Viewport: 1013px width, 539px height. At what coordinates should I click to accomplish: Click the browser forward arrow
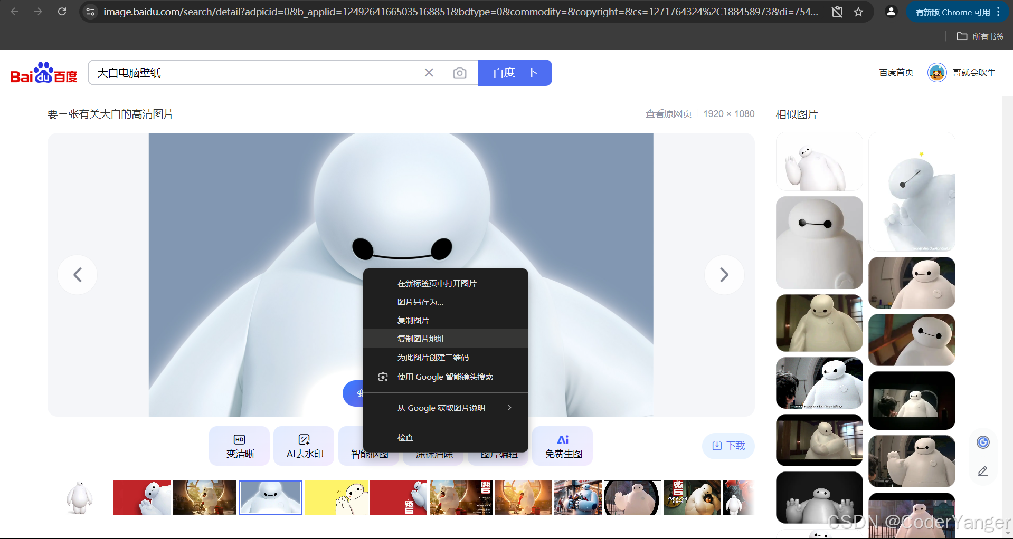coord(38,12)
